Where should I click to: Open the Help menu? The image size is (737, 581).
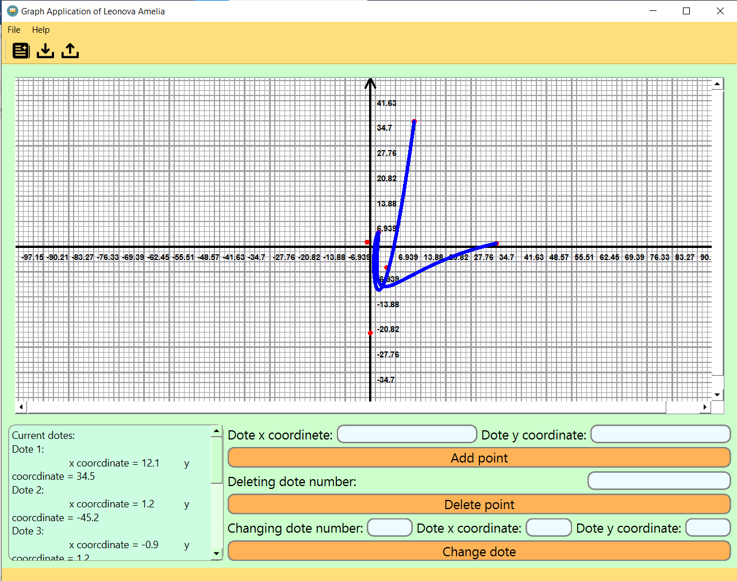[x=40, y=30]
